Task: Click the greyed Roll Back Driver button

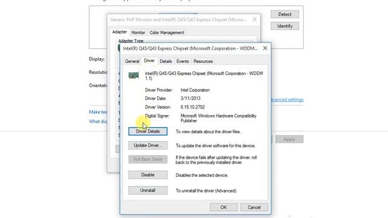Action: click(x=148, y=159)
